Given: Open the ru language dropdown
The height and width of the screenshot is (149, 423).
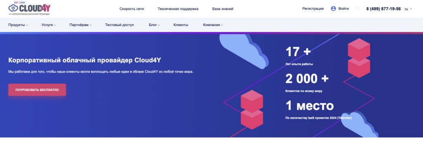Looking at the screenshot, I should (408, 9).
